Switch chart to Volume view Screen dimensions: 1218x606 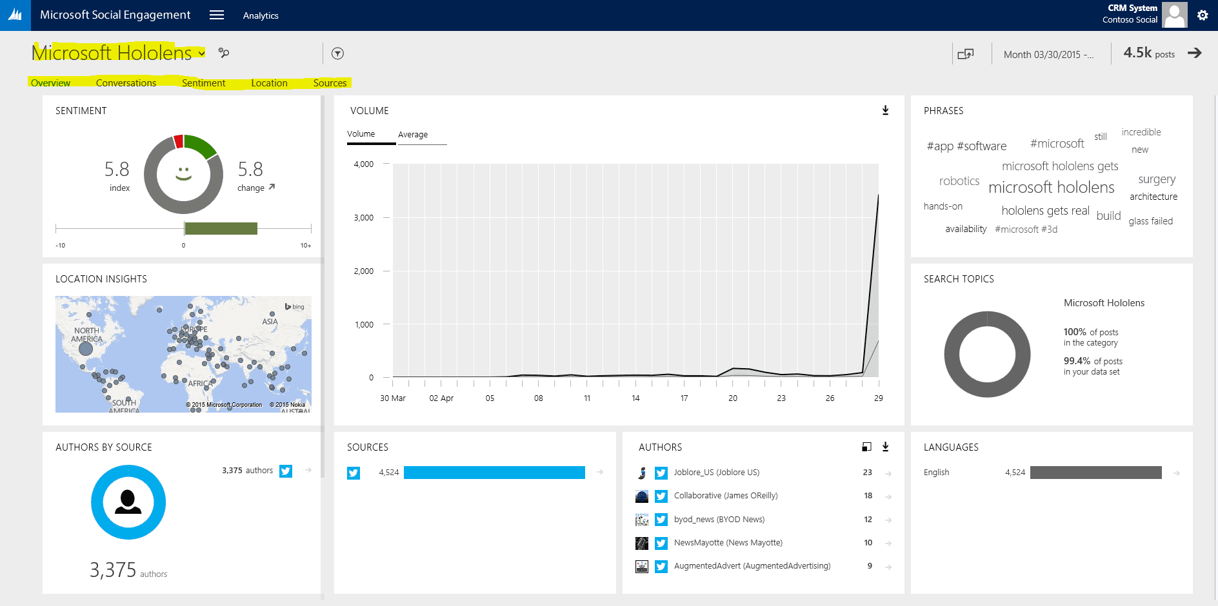click(361, 134)
